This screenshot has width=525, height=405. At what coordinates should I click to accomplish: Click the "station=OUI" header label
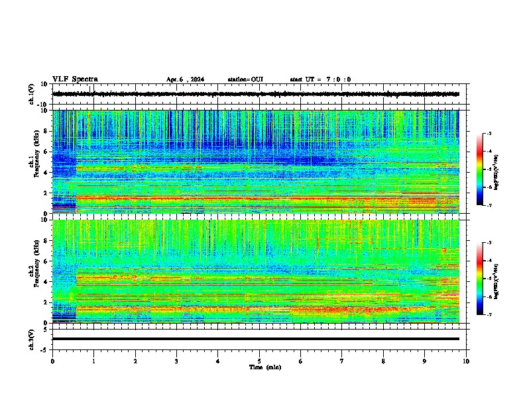pos(245,79)
